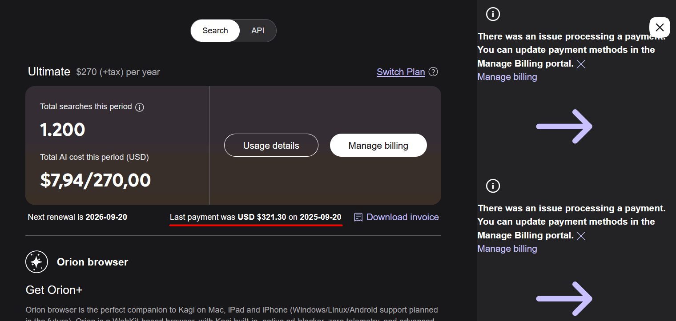This screenshot has height=321, width=676.
Task: Click the receipt icon before Download invoice
Action: pos(358,217)
